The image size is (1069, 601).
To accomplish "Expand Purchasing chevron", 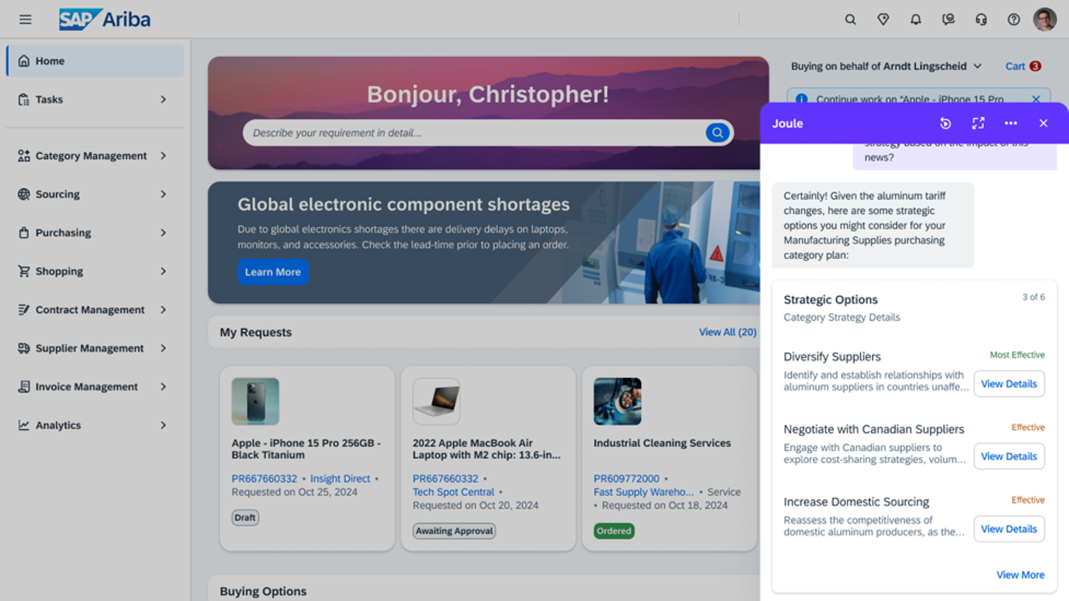I will point(164,232).
